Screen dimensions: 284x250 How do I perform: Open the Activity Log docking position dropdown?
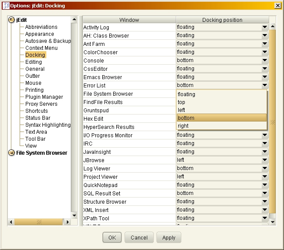pos(264,28)
